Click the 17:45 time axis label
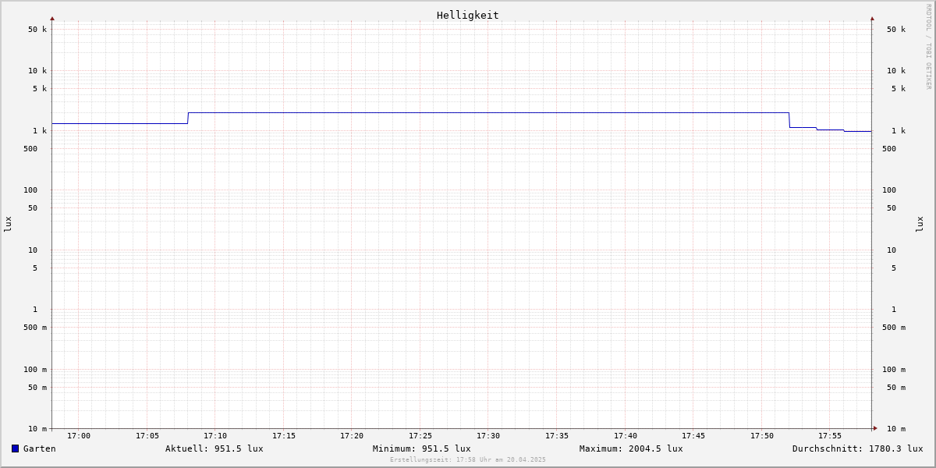Image resolution: width=936 pixels, height=468 pixels. tap(693, 436)
